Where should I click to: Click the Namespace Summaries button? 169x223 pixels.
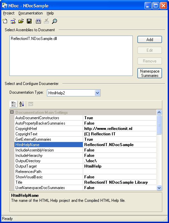pyautogui.click(x=150, y=73)
